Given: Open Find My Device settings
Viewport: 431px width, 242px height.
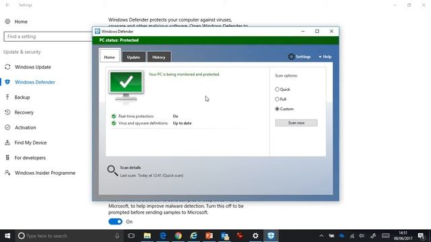Looking at the screenshot, I should coord(30,143).
